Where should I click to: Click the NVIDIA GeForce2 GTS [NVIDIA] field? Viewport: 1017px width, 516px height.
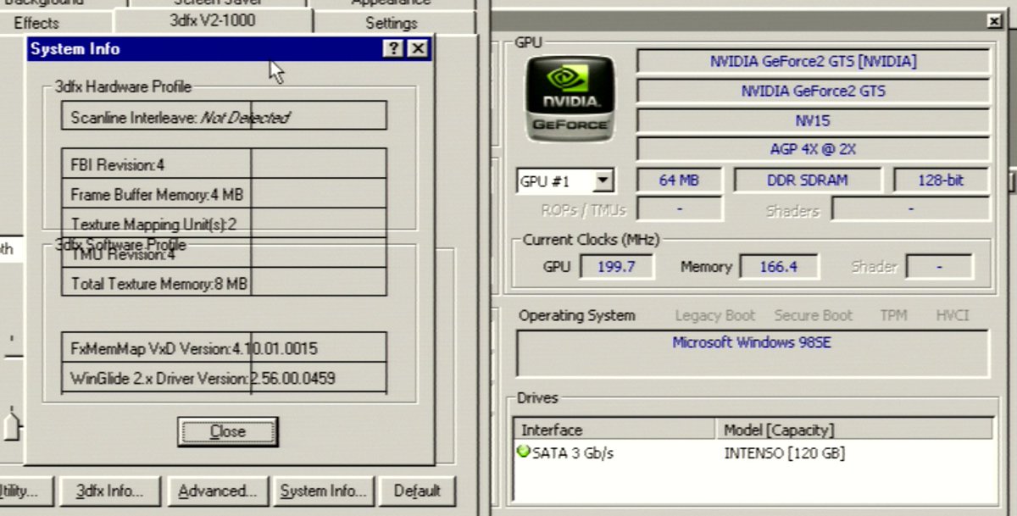[813, 61]
